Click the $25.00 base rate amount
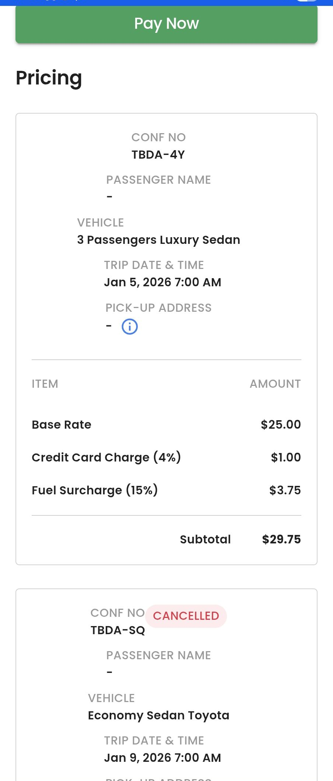The height and width of the screenshot is (781, 333). pos(281,425)
